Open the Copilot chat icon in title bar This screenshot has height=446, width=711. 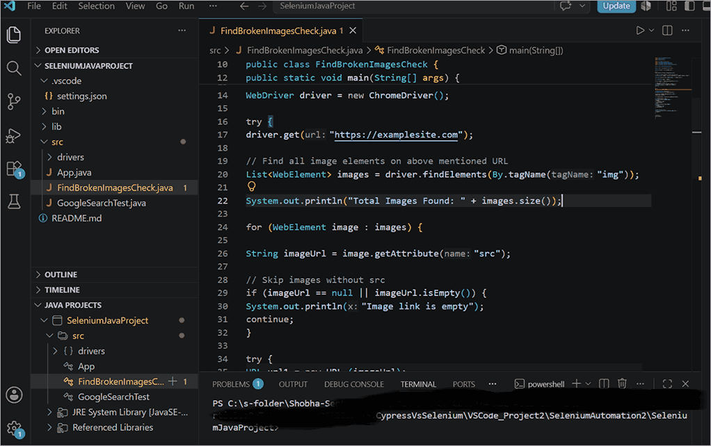565,6
